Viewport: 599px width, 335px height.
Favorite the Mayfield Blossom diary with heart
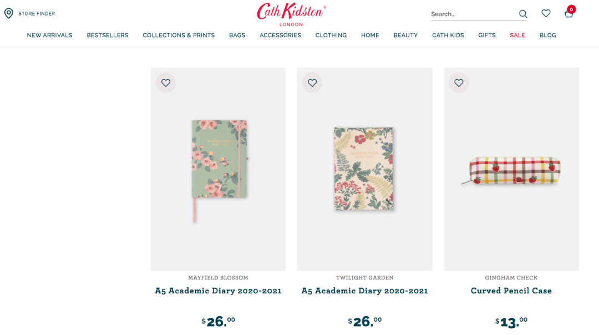[x=166, y=83]
